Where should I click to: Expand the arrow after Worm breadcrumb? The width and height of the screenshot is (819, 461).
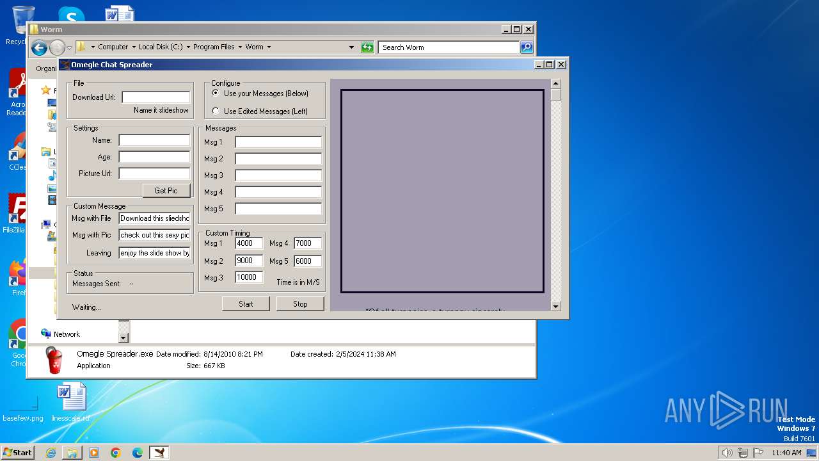[269, 47]
